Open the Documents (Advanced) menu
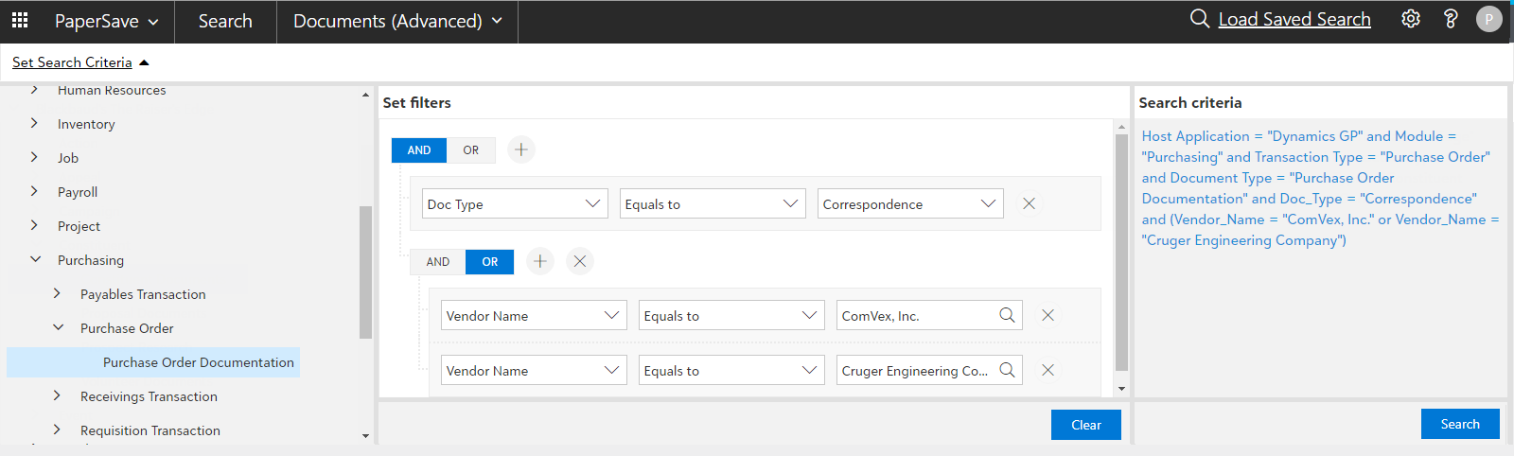 [397, 21]
